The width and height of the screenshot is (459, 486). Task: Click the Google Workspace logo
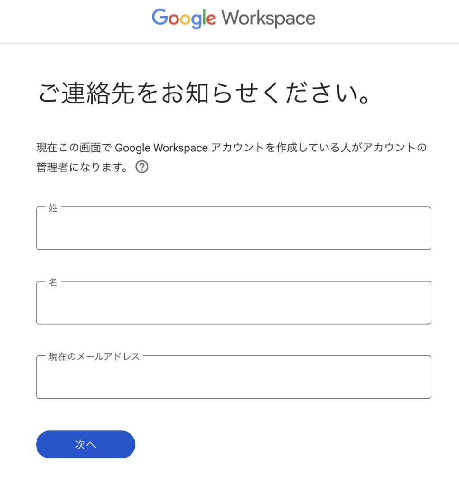[233, 19]
